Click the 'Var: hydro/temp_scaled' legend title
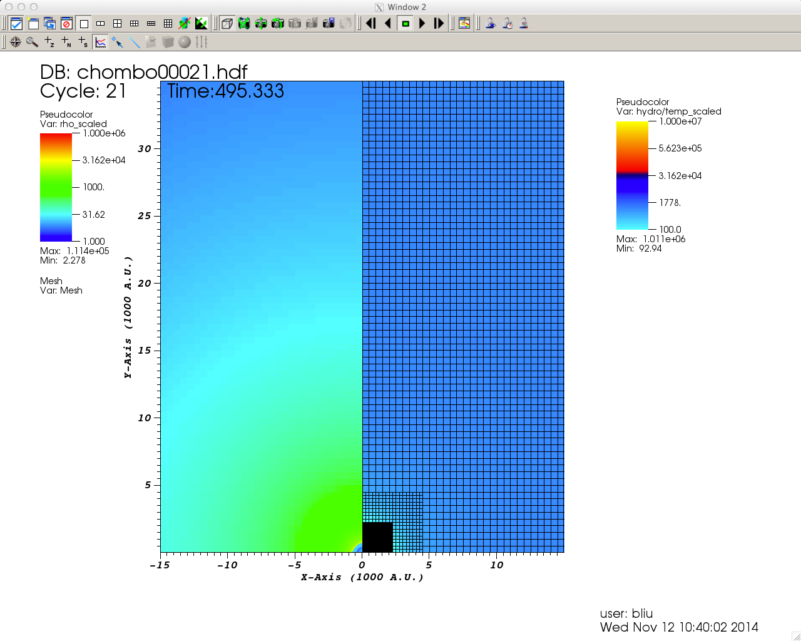 point(669,111)
